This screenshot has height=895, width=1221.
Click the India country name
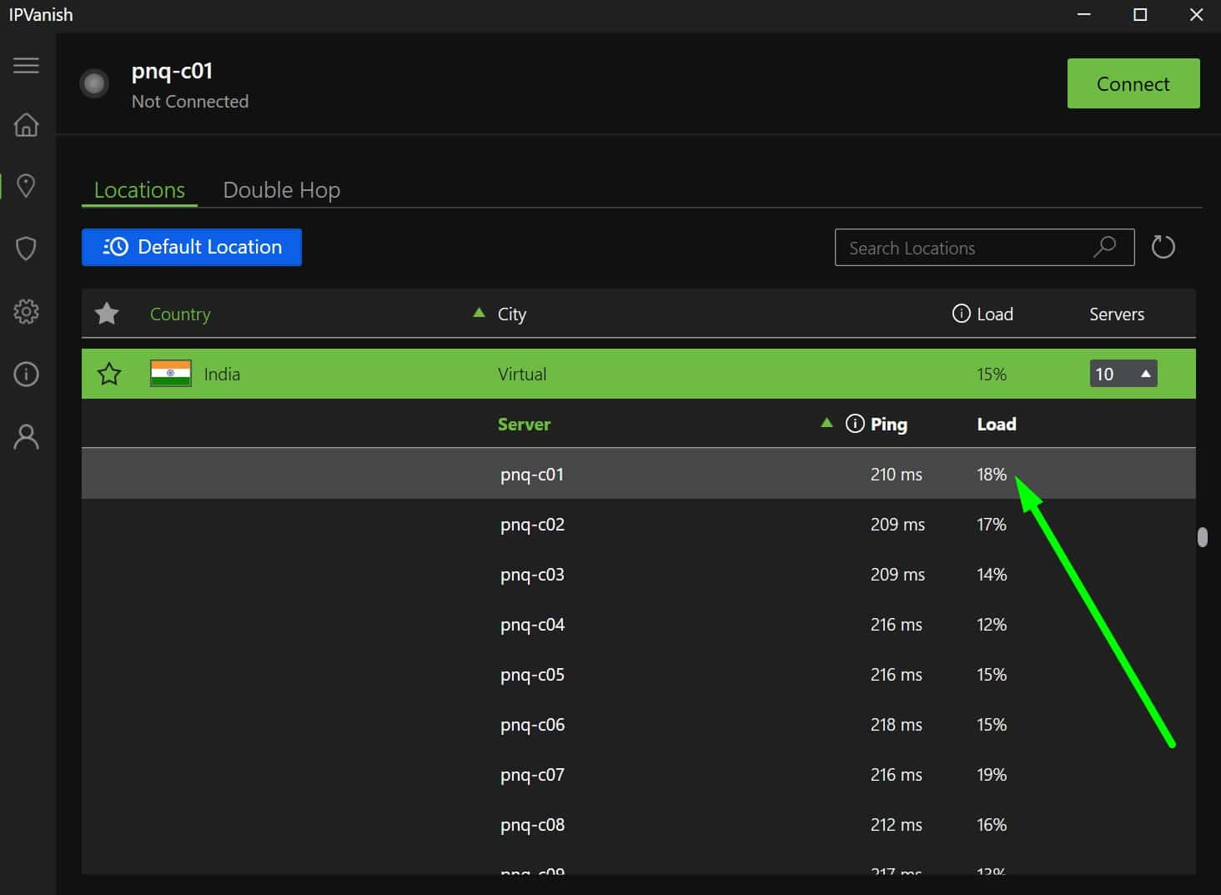222,375
